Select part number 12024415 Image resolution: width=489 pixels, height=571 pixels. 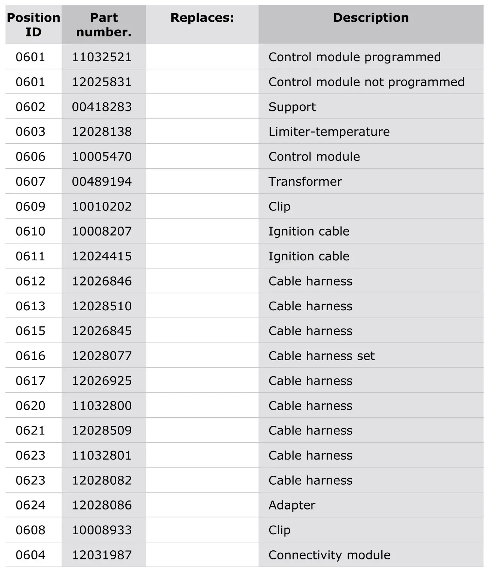coord(102,256)
